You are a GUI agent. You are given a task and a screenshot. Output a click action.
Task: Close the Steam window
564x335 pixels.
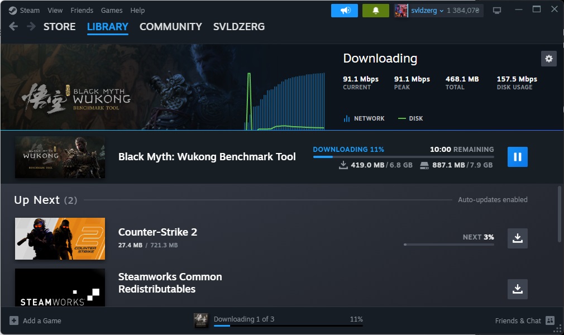pos(555,9)
